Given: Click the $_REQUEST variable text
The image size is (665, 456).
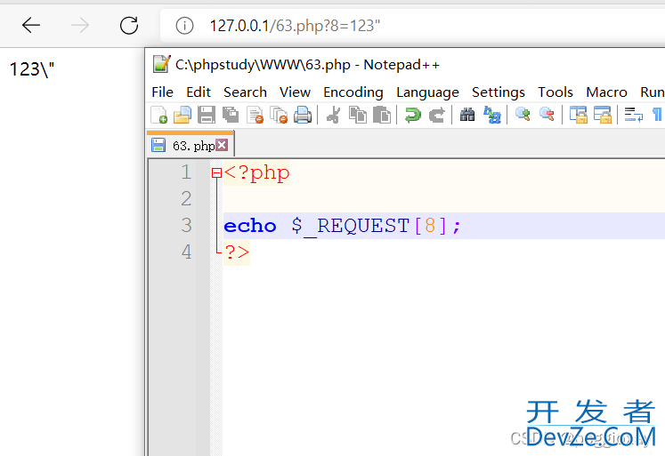Looking at the screenshot, I should (351, 226).
